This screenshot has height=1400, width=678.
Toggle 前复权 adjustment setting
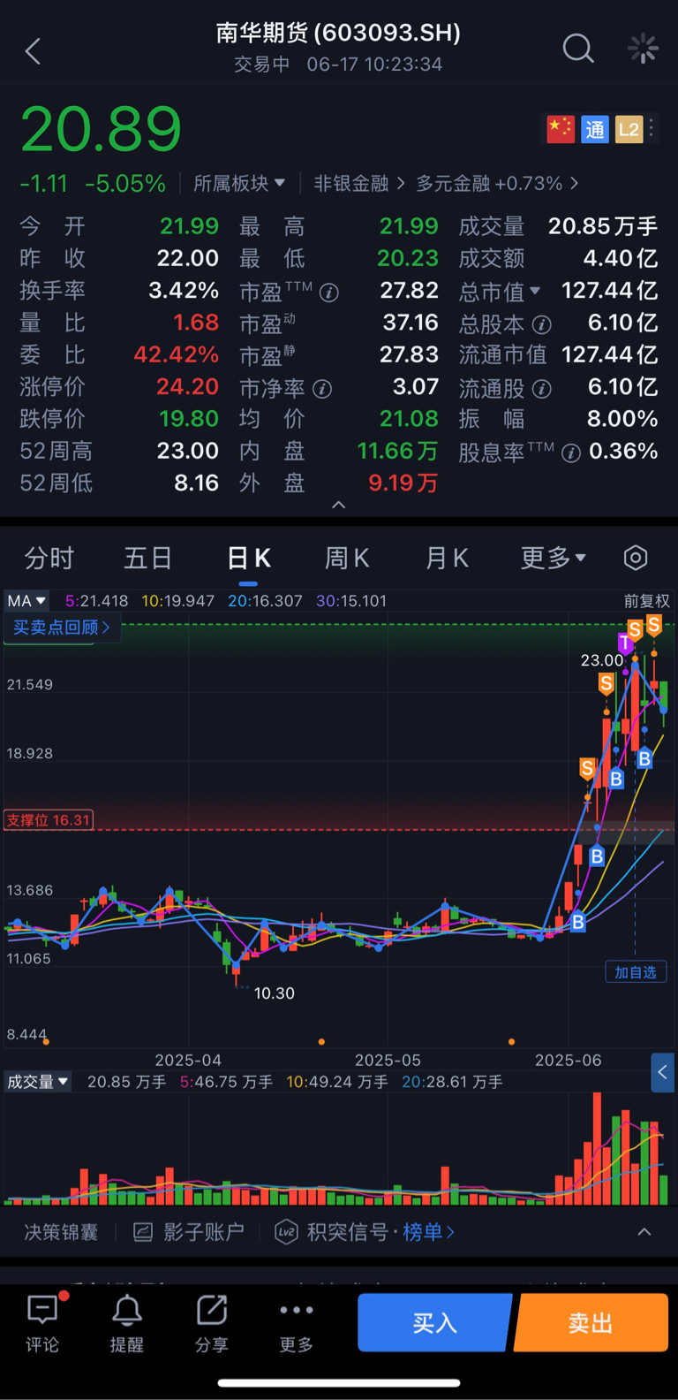tap(646, 601)
